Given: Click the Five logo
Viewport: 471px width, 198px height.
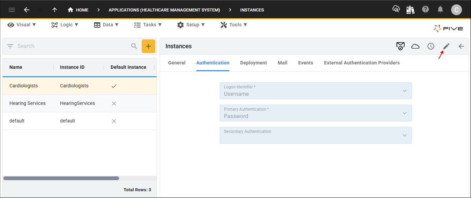Looking at the screenshot, I should (448, 29).
